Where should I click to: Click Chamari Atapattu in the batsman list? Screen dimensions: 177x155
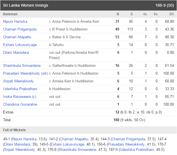tap(17, 37)
